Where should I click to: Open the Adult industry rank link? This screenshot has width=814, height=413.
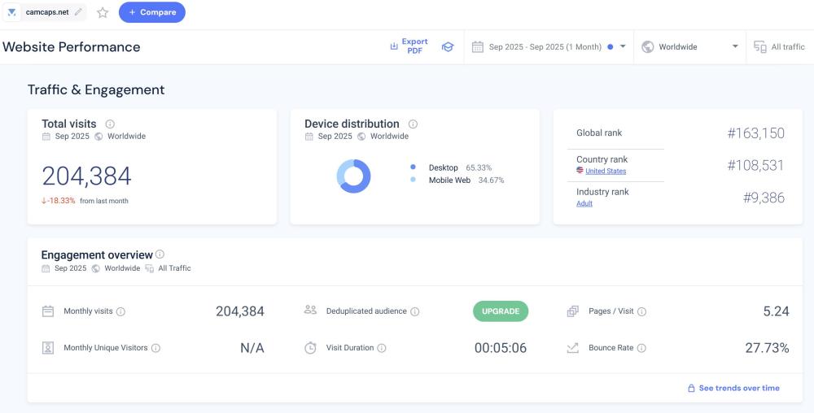click(x=584, y=203)
